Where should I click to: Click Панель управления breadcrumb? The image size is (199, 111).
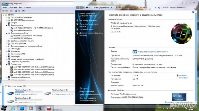pos(101,8)
